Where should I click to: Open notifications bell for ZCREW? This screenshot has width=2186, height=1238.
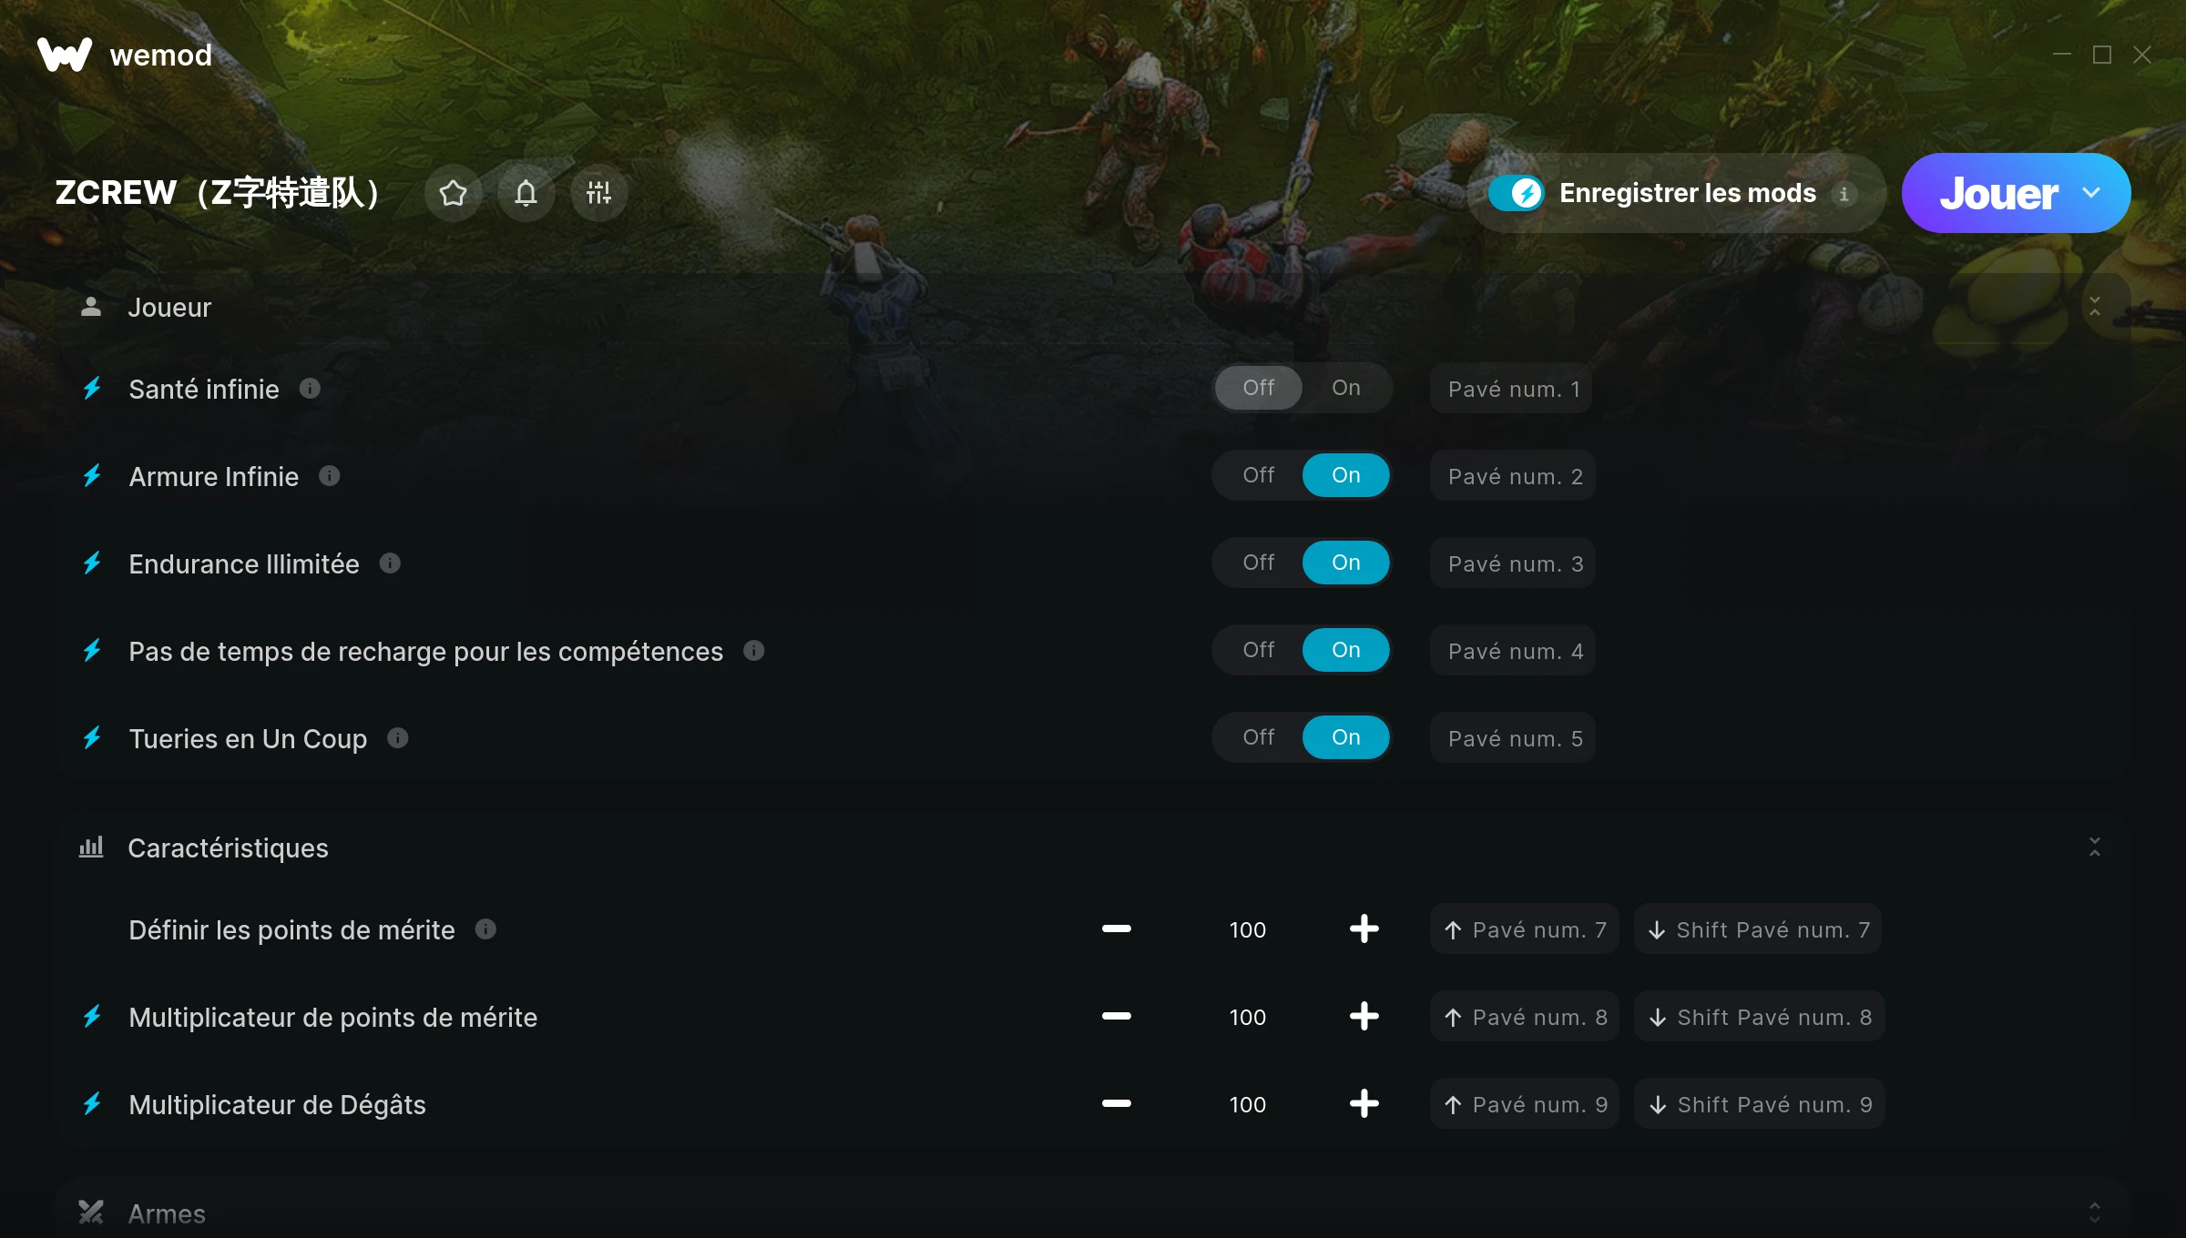526,193
